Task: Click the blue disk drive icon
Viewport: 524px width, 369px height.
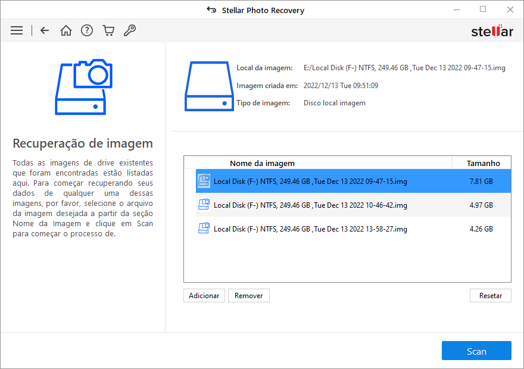Action: tap(209, 86)
